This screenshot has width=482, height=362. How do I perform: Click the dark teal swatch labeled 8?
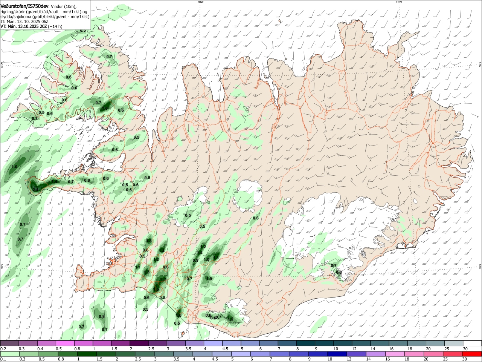click(x=305, y=344)
